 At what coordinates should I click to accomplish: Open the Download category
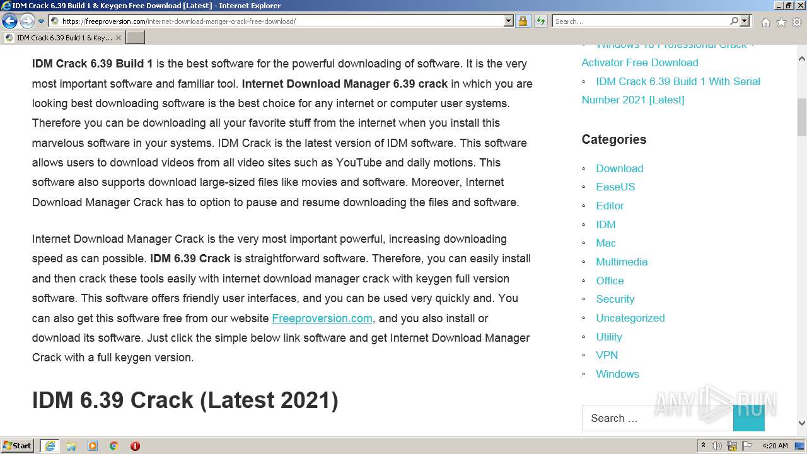click(620, 168)
